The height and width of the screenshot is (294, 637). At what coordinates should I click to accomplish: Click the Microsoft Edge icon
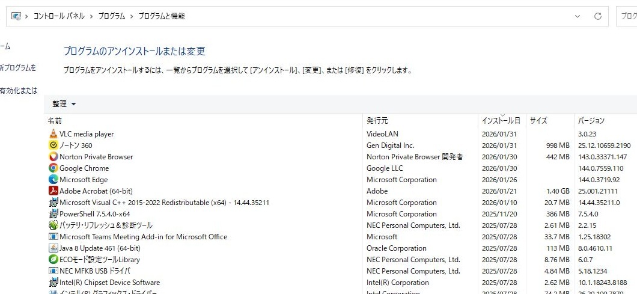click(x=53, y=180)
